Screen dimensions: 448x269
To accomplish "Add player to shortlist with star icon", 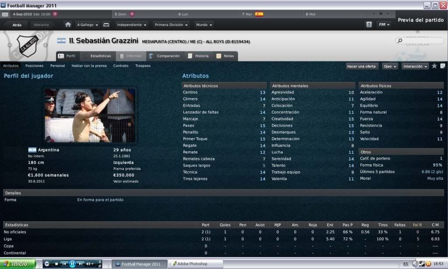I will click(x=434, y=66).
